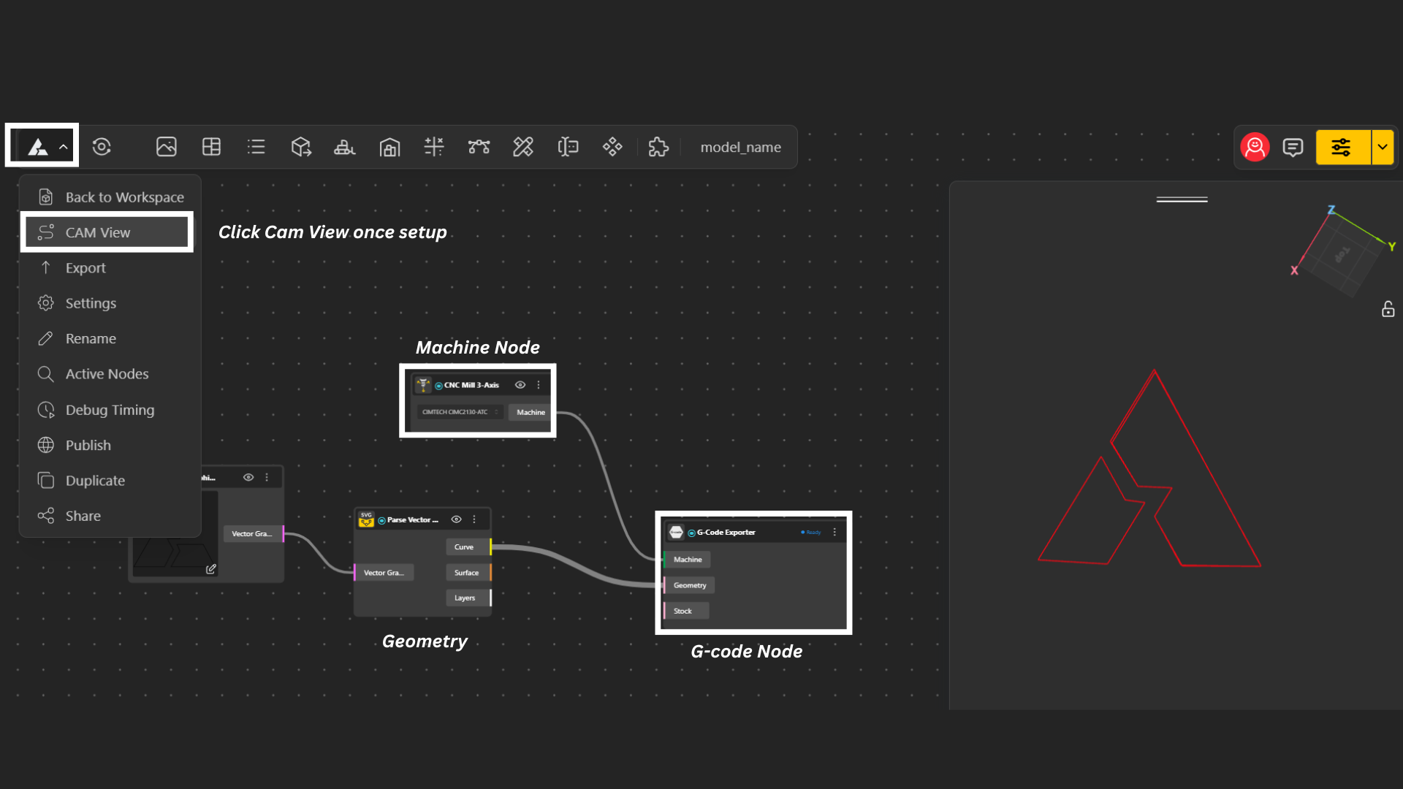This screenshot has width=1403, height=789.
Task: Click the red user avatar icon
Action: (x=1255, y=148)
